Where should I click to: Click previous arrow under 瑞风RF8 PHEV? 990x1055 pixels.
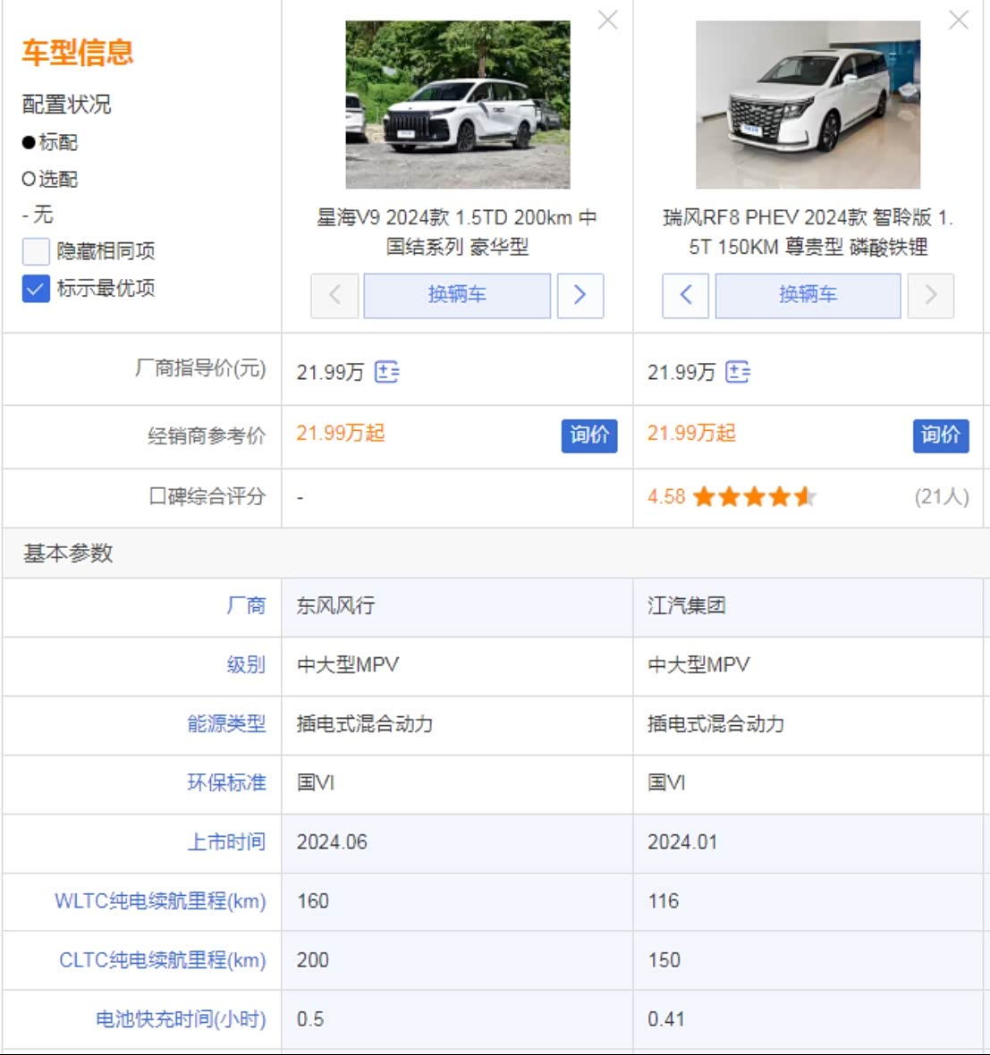[686, 295]
